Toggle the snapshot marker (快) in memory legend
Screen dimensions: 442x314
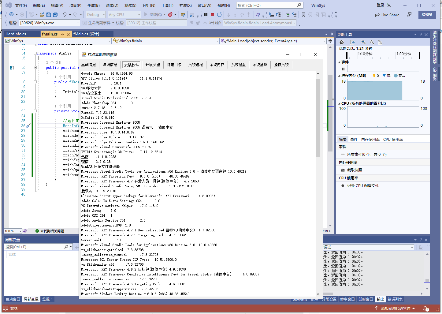point(387,76)
